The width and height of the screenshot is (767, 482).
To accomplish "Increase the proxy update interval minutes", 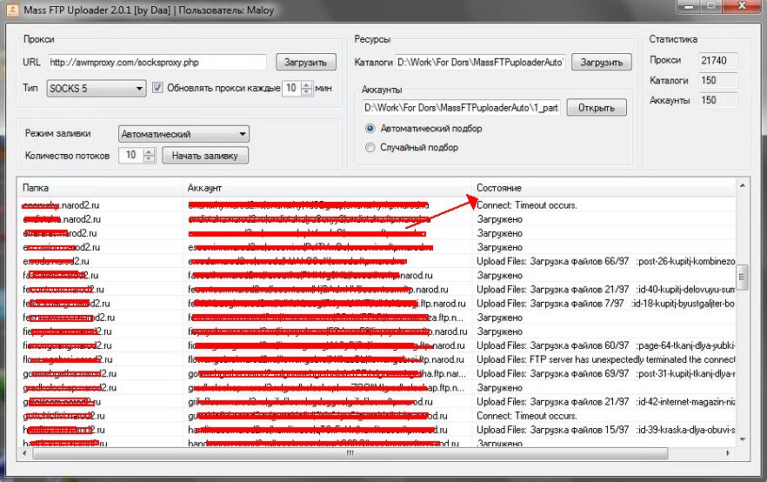I will 305,84.
